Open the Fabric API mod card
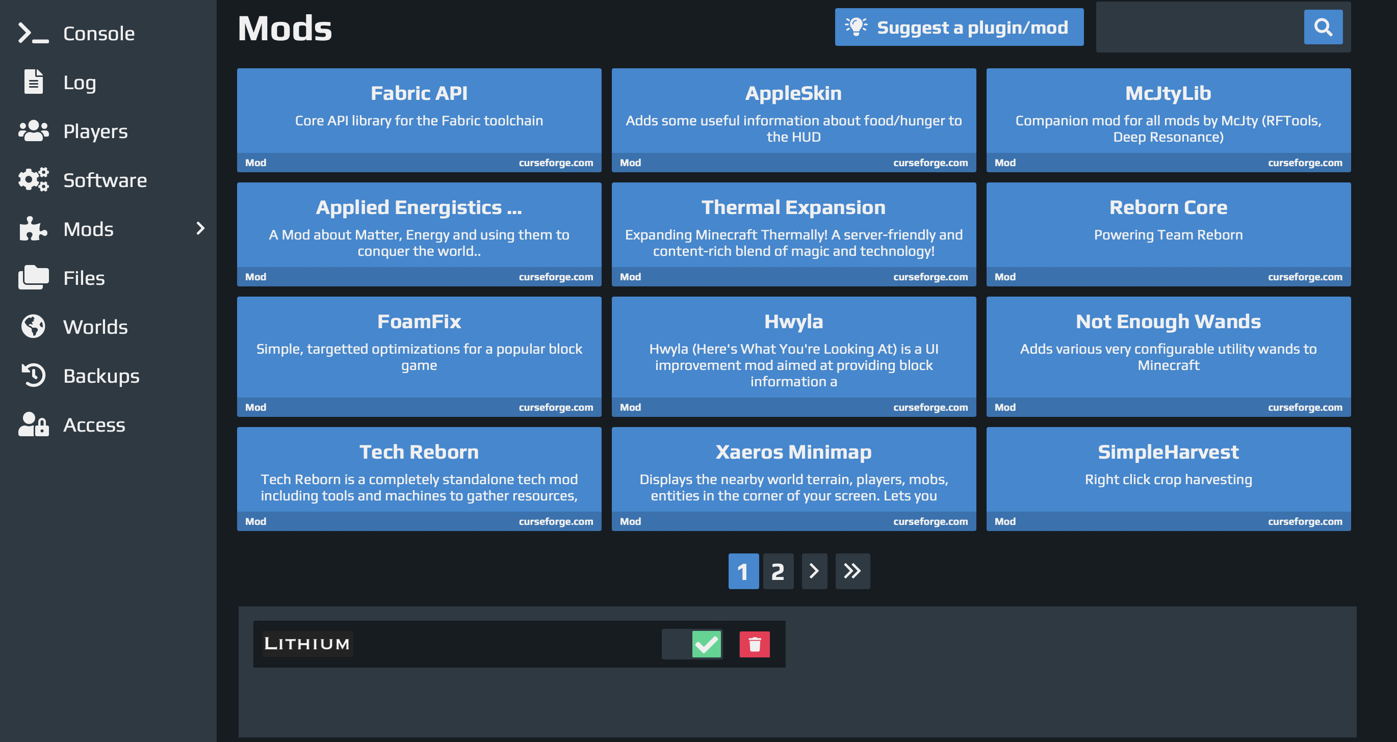This screenshot has height=742, width=1397. point(419,120)
